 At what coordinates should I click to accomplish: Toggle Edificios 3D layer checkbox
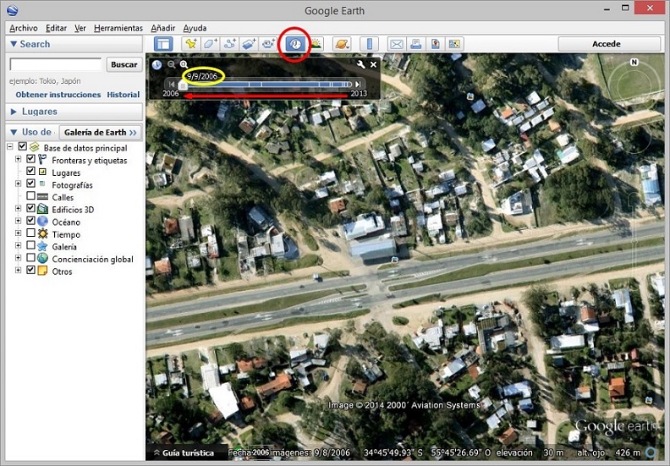(30, 208)
